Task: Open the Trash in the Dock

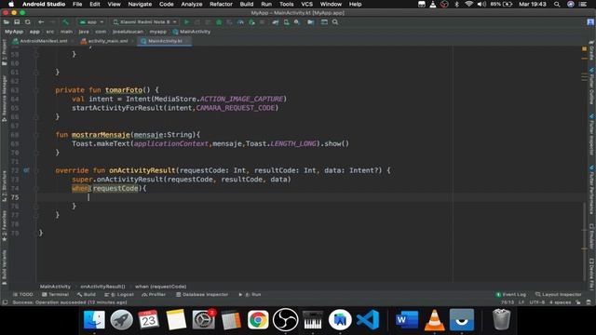Action: pyautogui.click(x=501, y=319)
